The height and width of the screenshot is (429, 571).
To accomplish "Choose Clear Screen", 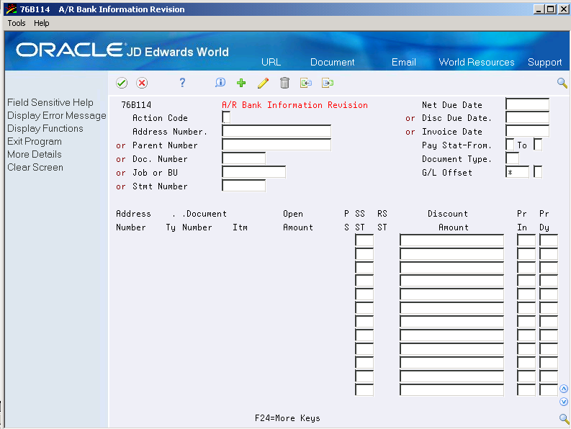I will coord(35,168).
